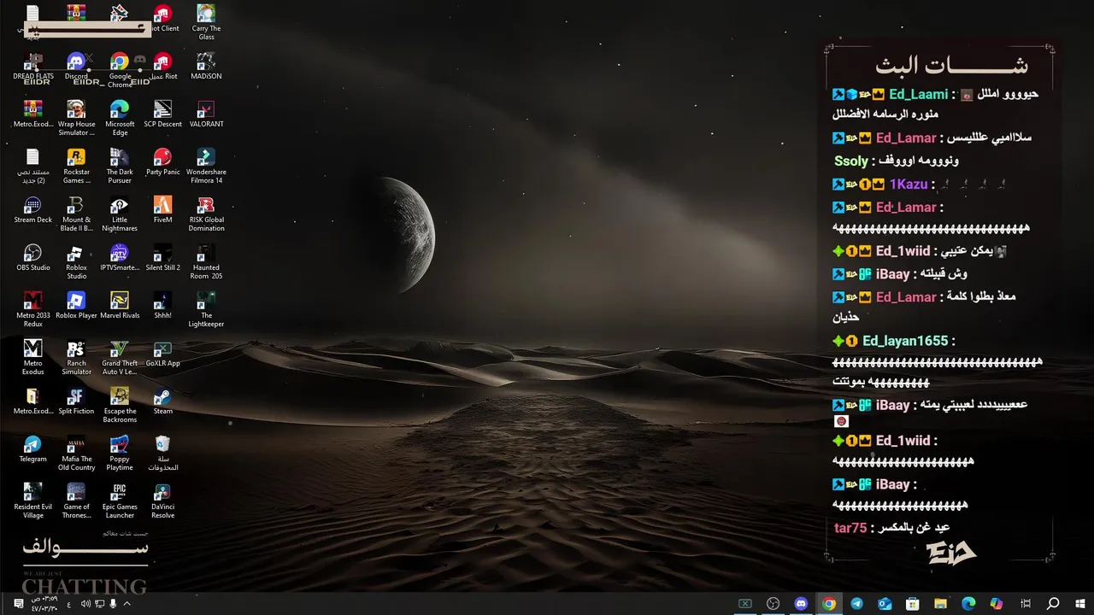Select The Lightkeeper desktop shortcut
This screenshot has height=615, width=1094.
click(x=206, y=310)
